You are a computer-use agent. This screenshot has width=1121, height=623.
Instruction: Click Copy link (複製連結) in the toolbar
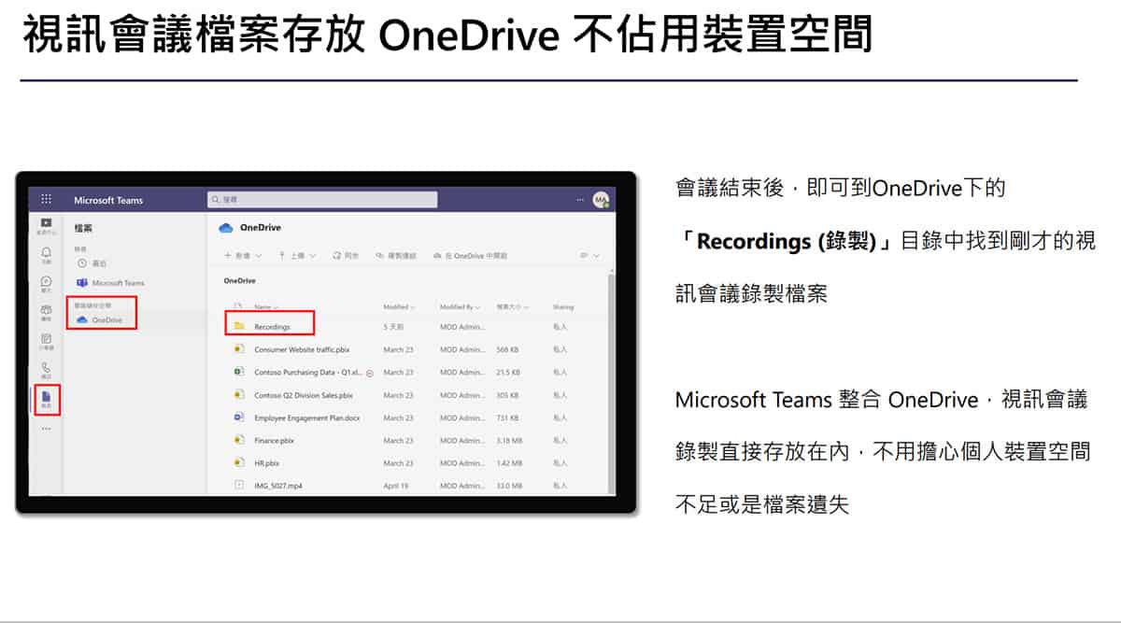(x=396, y=255)
